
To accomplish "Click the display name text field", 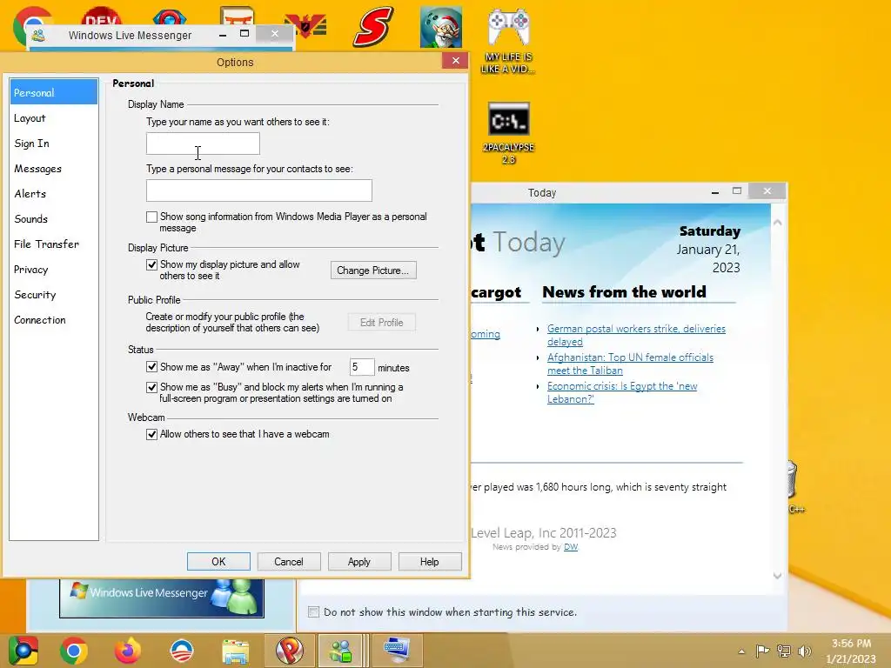I will tap(203, 144).
